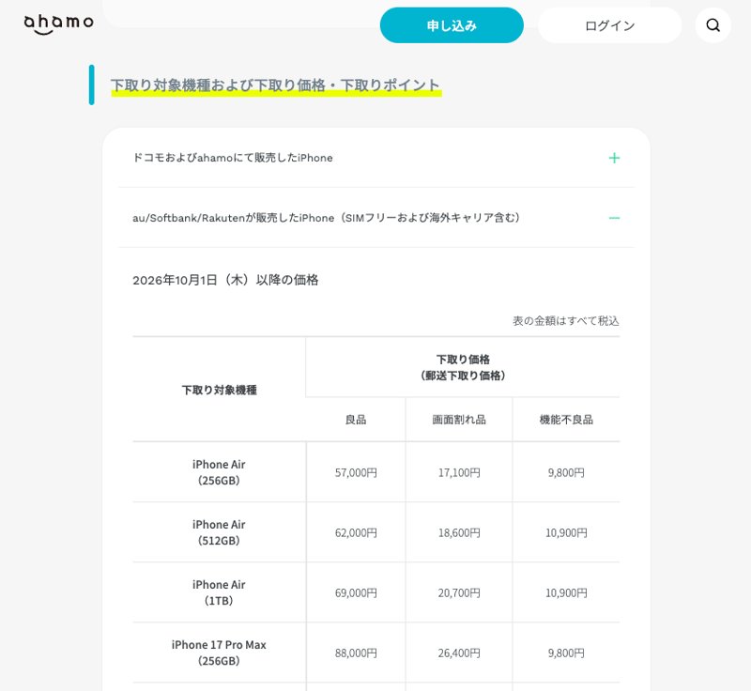Viewport: 751px width, 691px height.
Task: Click the 申し込み apply button
Action: (452, 25)
